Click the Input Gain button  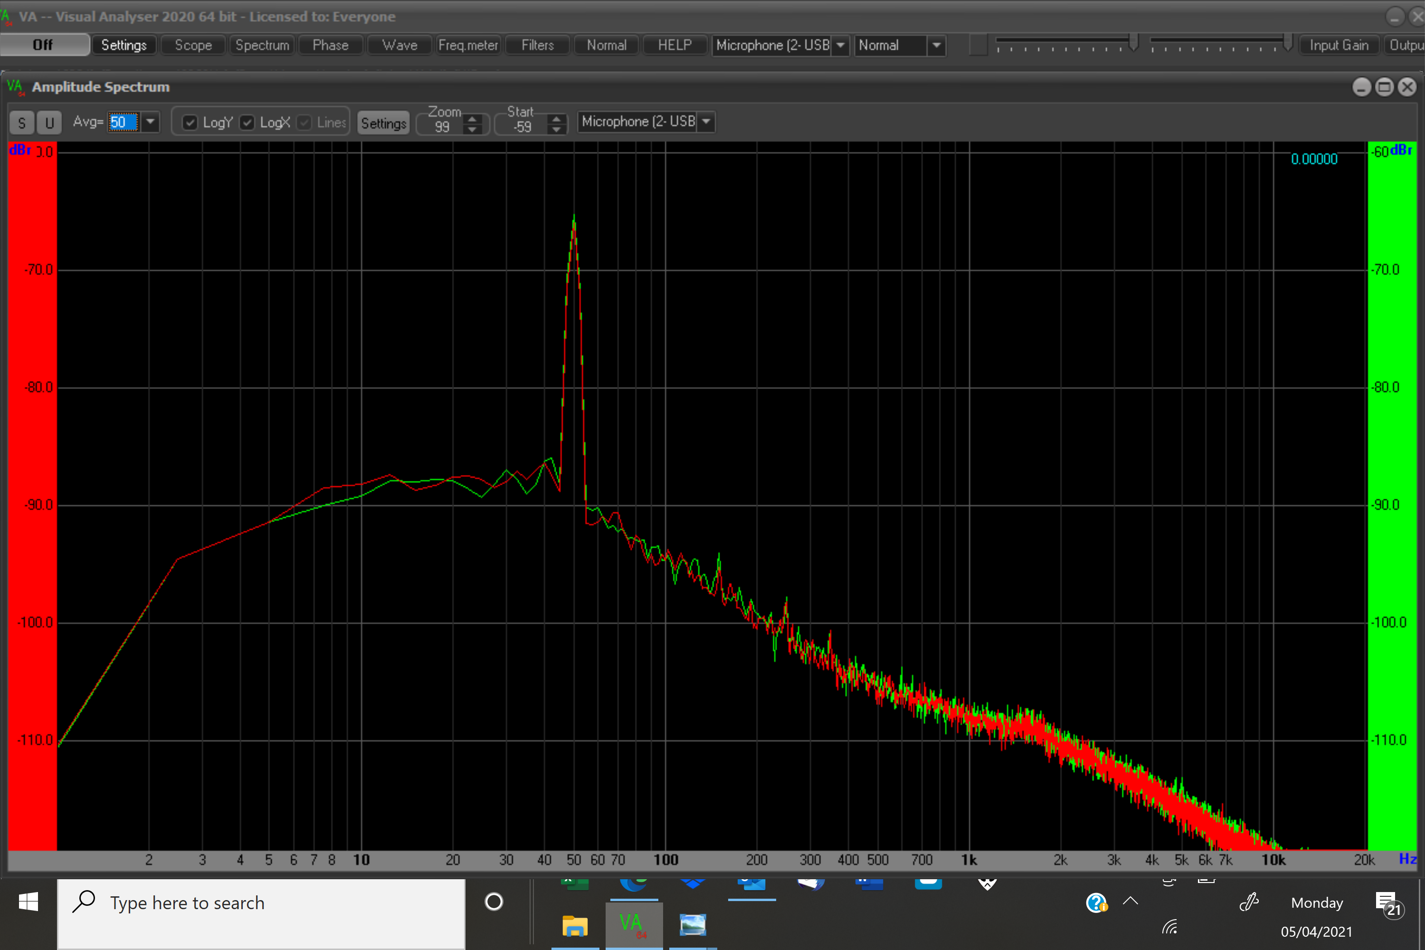click(1339, 46)
